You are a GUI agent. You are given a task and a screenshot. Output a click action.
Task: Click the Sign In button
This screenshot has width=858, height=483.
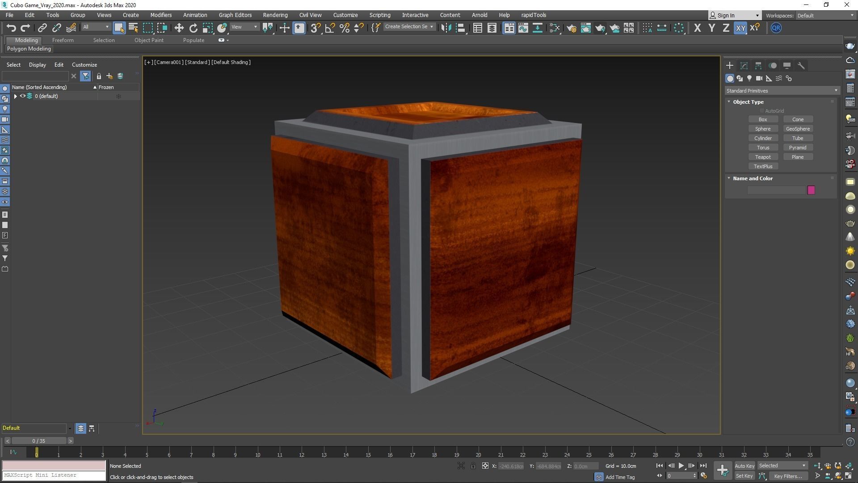click(735, 15)
